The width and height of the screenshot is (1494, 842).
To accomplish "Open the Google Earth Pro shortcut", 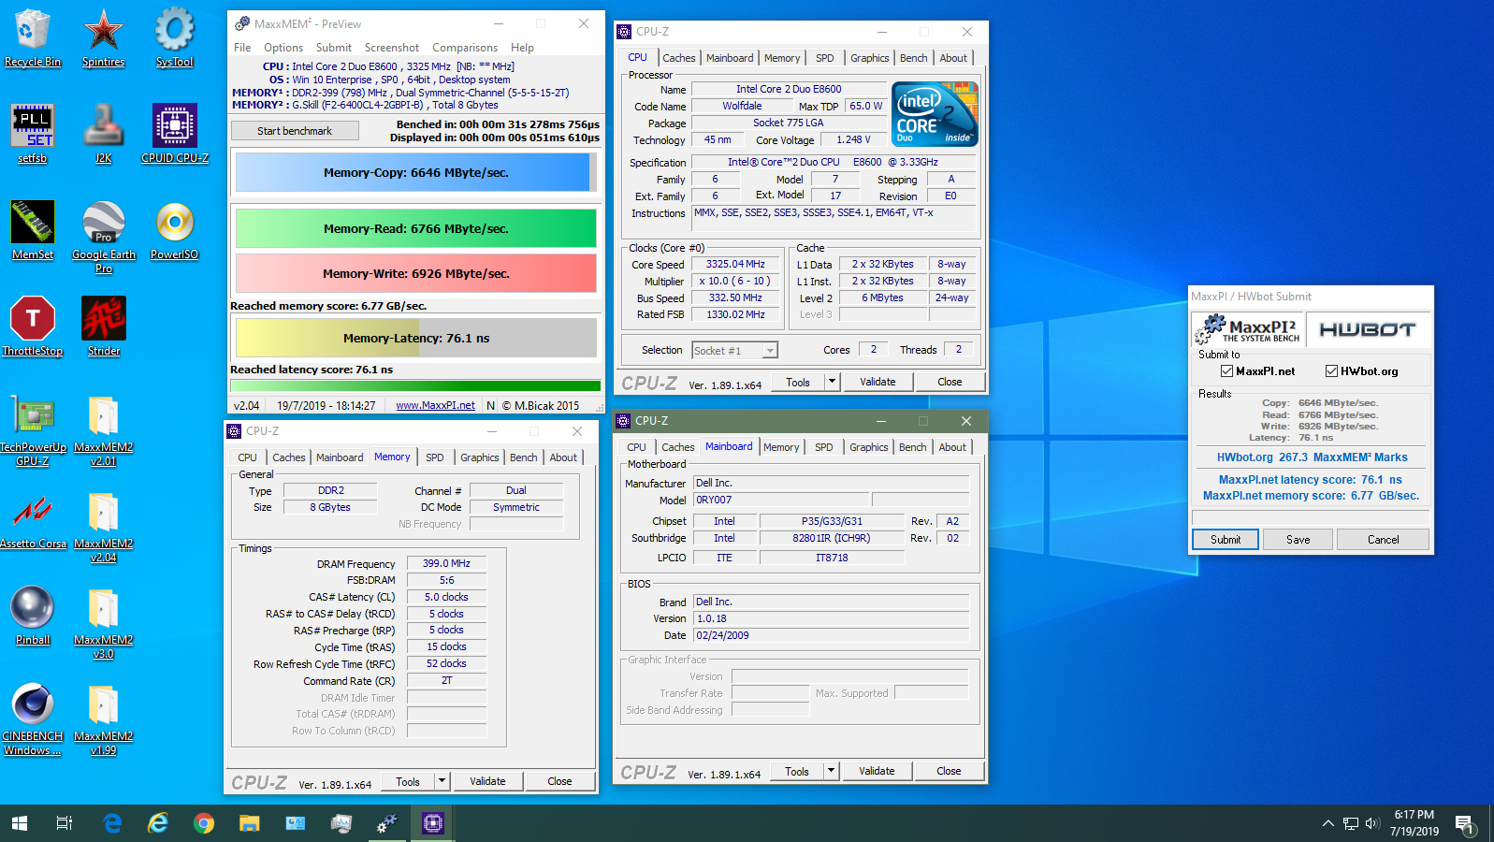I will [x=104, y=237].
